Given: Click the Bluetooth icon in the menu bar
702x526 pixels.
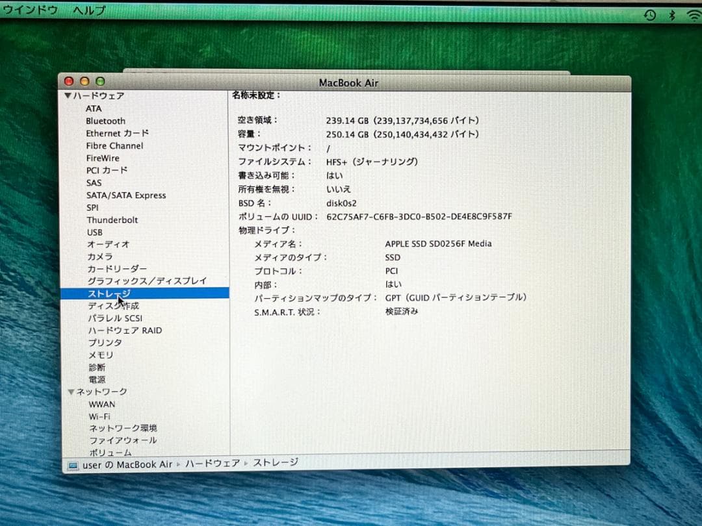Looking at the screenshot, I should click(671, 14).
